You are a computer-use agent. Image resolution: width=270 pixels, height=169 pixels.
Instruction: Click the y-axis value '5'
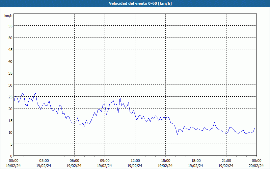(11, 144)
